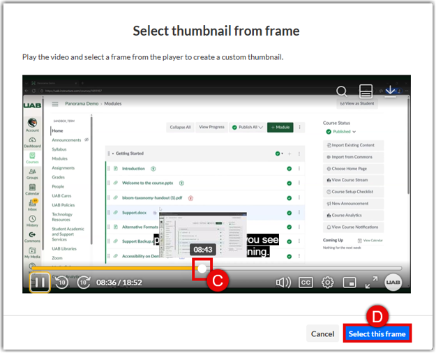436x353 pixels.
Task: Click View Course Notifications button
Action: click(353, 227)
